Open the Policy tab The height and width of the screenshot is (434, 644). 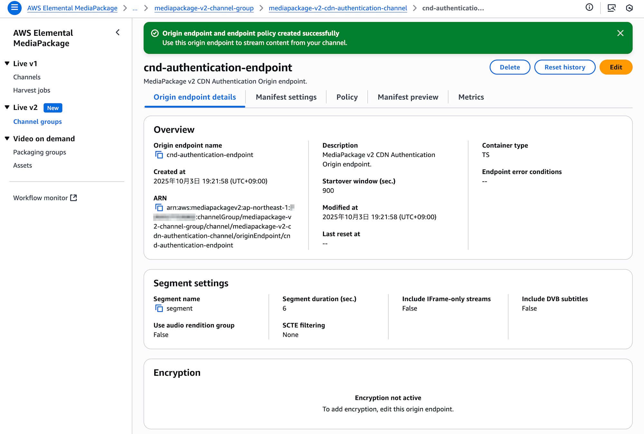(347, 97)
